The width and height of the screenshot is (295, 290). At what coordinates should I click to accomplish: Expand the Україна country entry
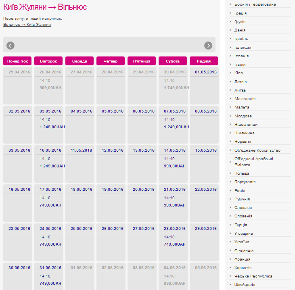point(242,242)
